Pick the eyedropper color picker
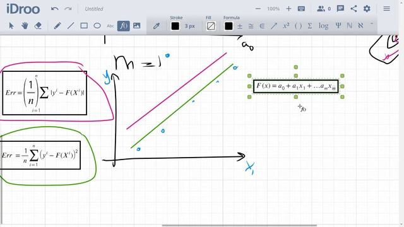The height and width of the screenshot is (227, 404). [157, 26]
